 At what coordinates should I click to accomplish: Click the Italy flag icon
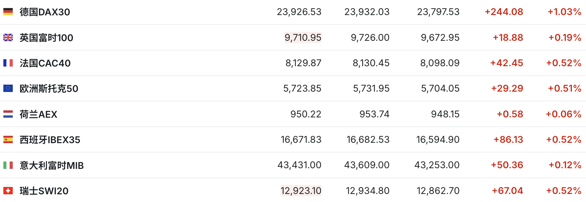coord(8,165)
